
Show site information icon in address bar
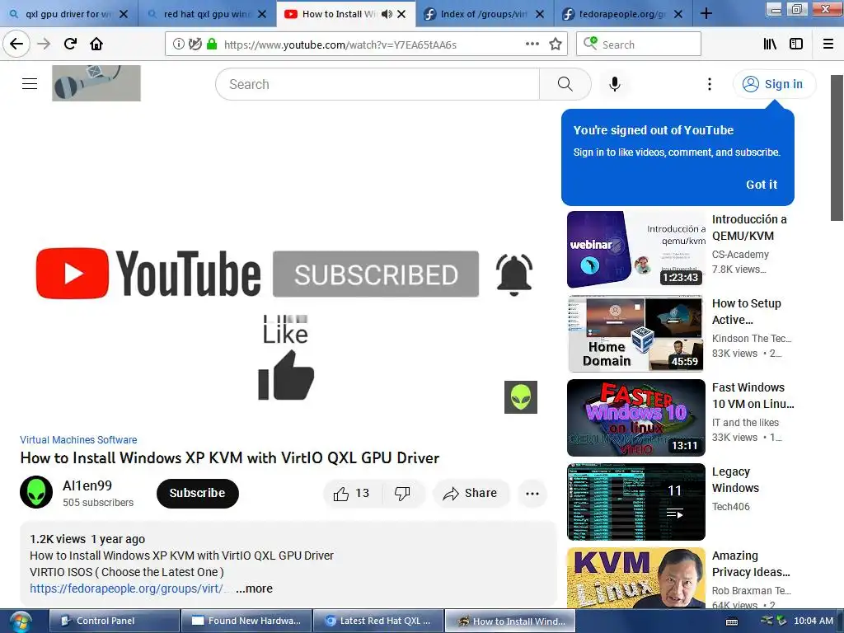click(178, 45)
